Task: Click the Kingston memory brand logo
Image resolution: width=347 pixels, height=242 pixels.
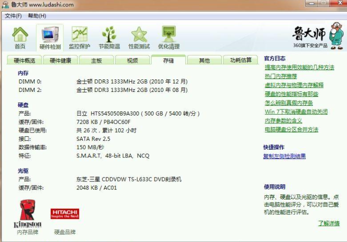Action: coord(28,213)
